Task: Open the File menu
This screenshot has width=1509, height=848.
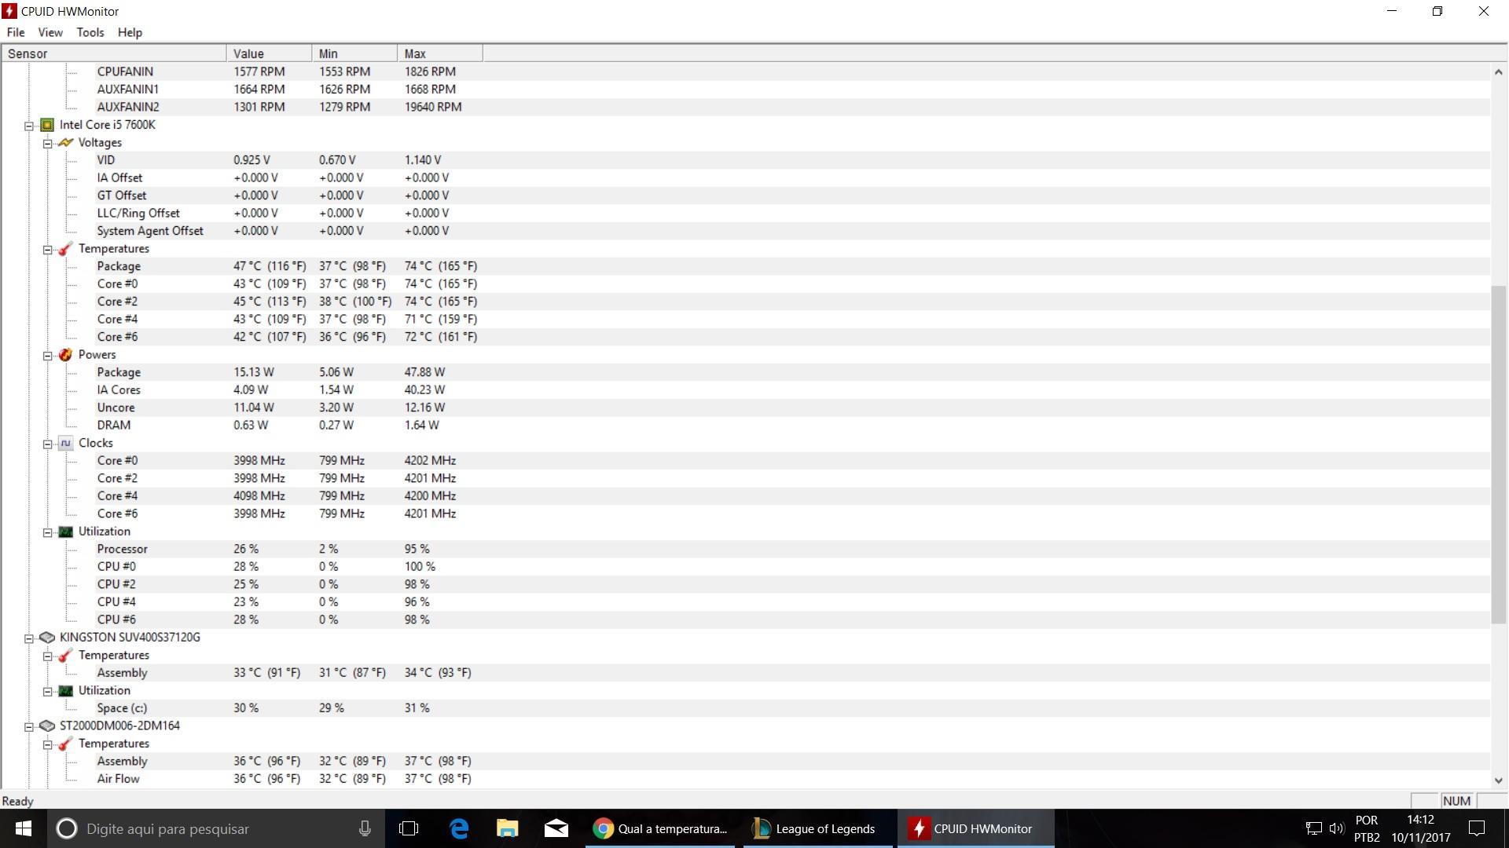Action: (16, 32)
